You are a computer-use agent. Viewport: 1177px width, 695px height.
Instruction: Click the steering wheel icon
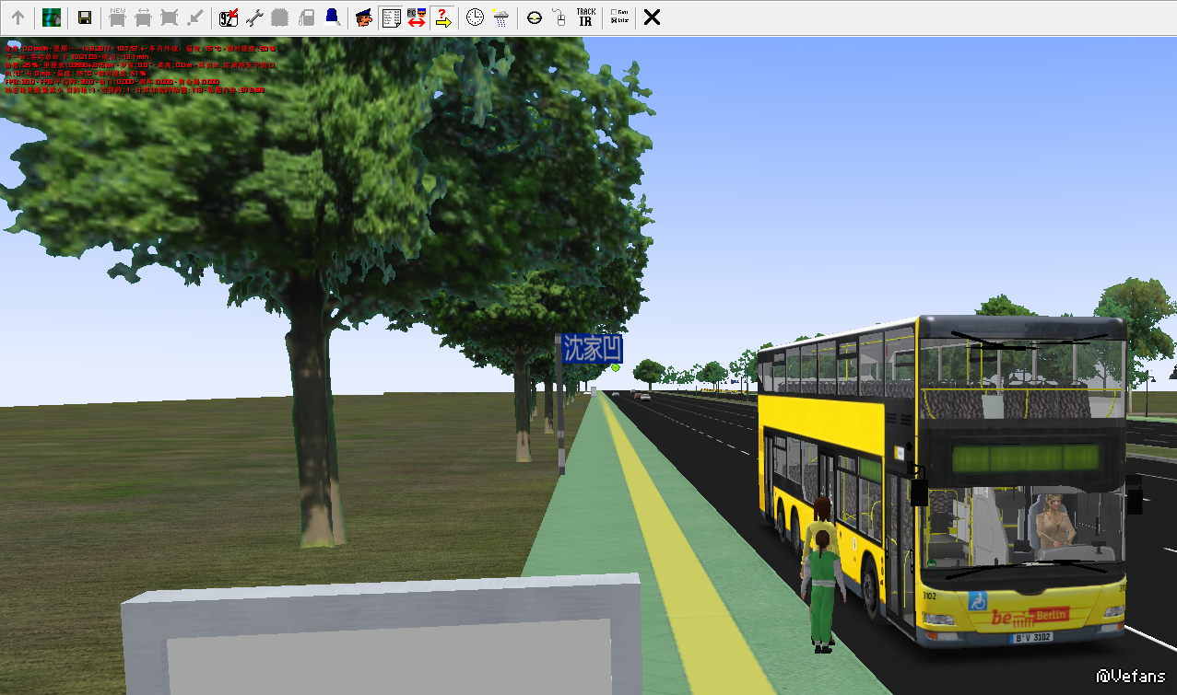tap(534, 17)
